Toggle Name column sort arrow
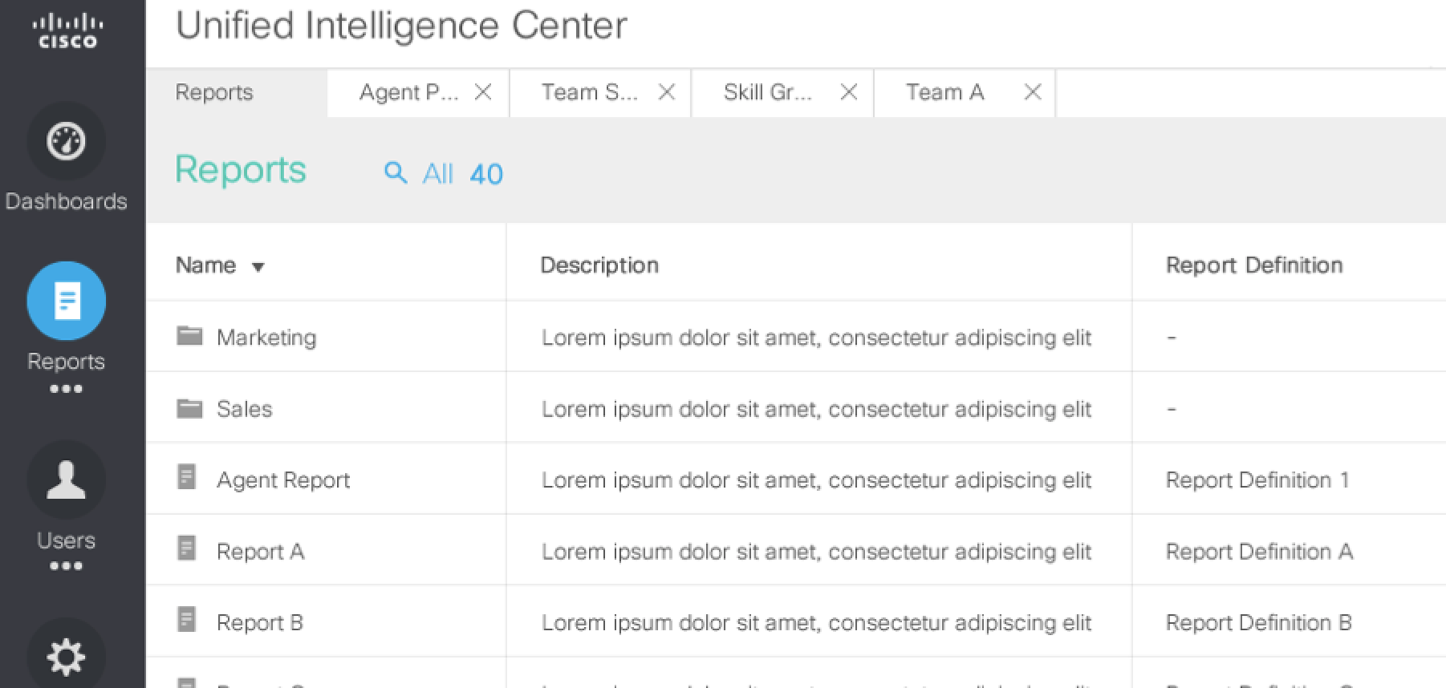 pos(258,267)
